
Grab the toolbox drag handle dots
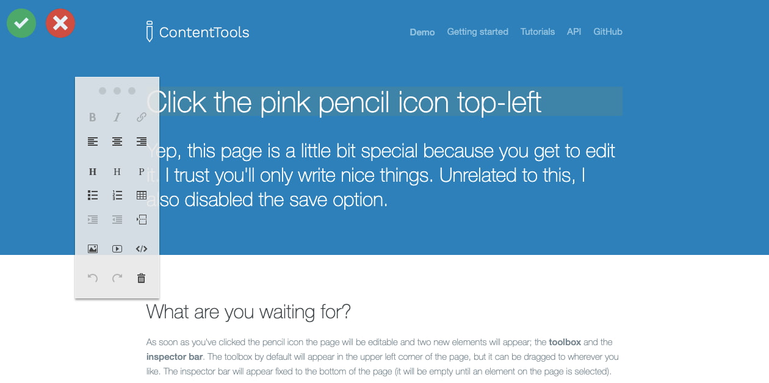point(117,90)
